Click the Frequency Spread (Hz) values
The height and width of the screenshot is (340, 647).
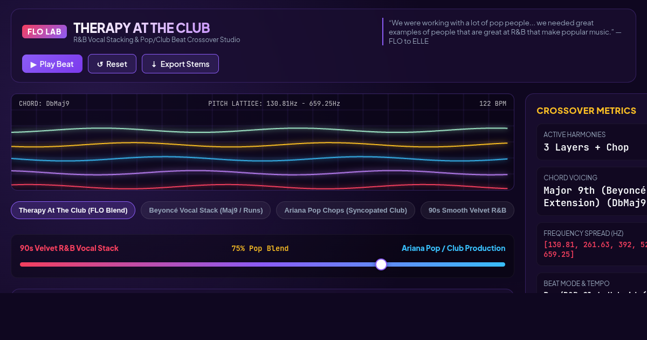595,249
